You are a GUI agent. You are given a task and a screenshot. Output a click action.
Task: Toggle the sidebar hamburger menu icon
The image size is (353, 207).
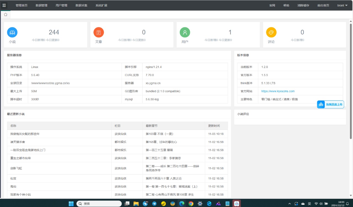pyautogui.click(x=4, y=5)
